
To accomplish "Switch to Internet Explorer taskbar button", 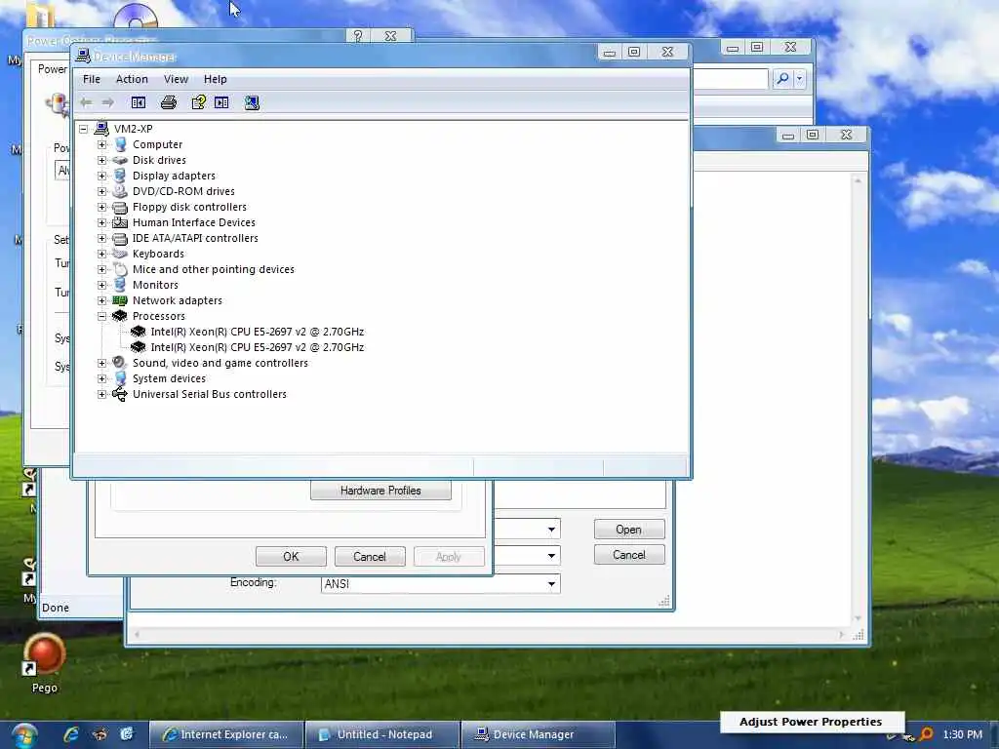I will 226,734.
